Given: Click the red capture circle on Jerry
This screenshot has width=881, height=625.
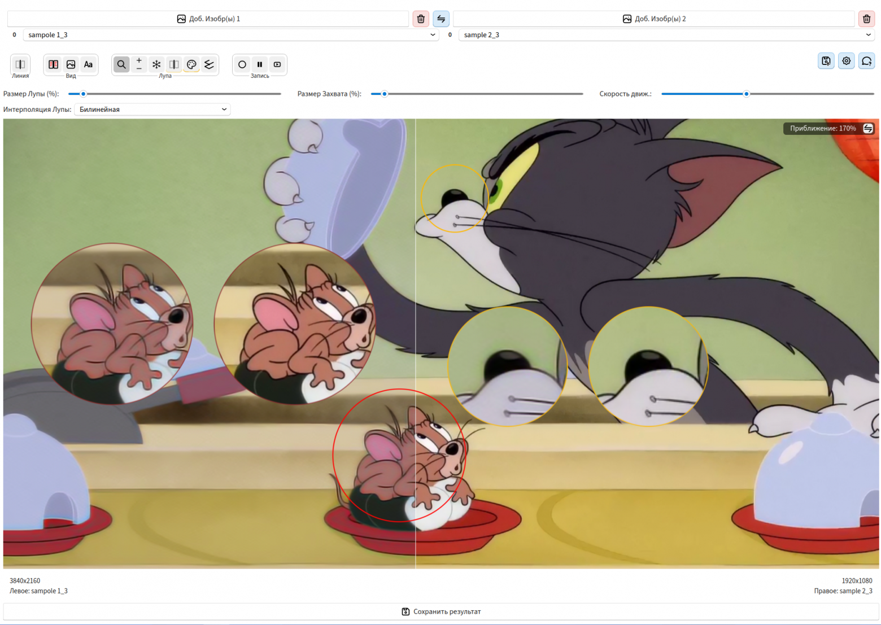Looking at the screenshot, I should pyautogui.click(x=399, y=455).
